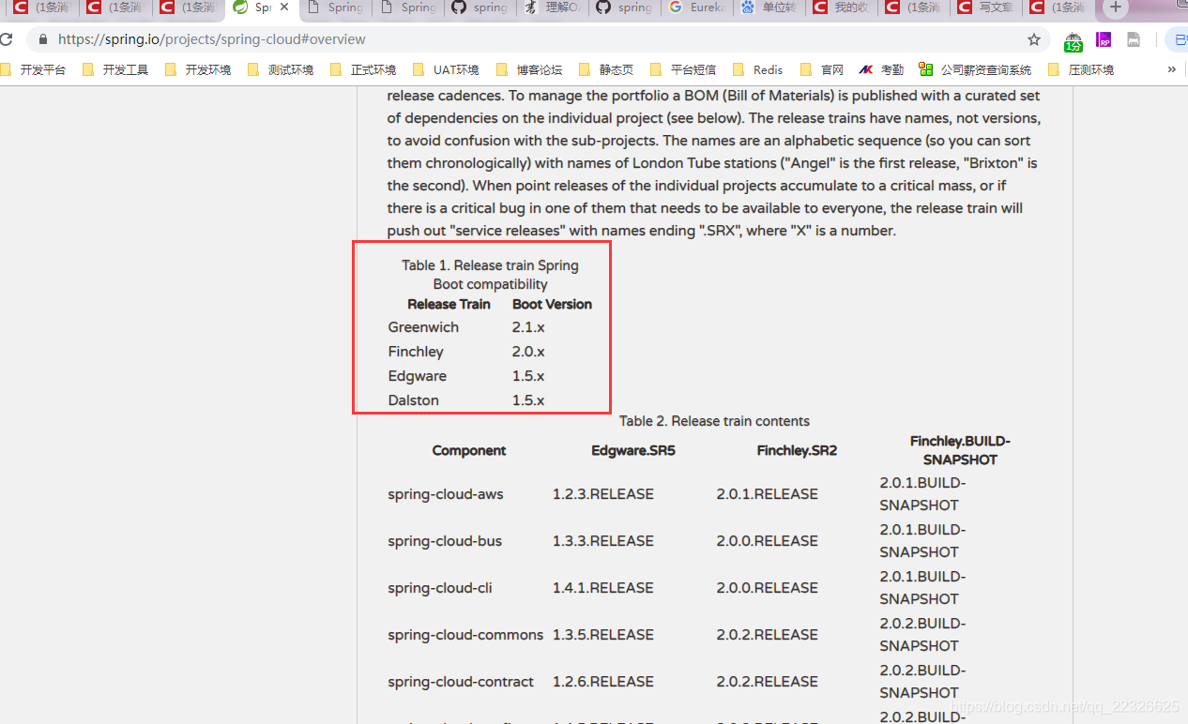Open the green extension icon in toolbar

[1074, 40]
